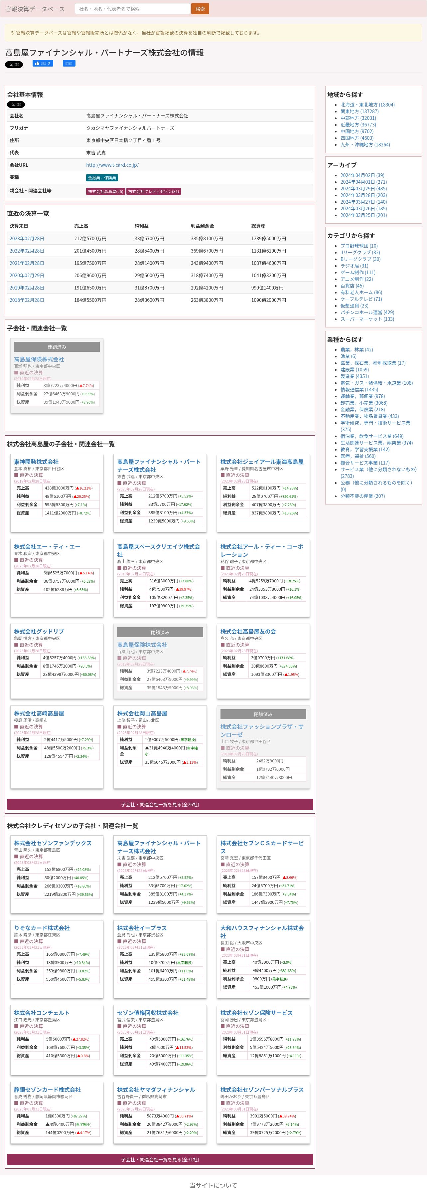Image resolution: width=427 pixels, height=1191 pixels.
Task: Open the 仮想通貨 (23) category
Action: click(355, 305)
